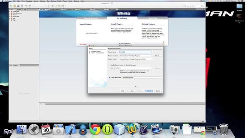Open the Navigate menu

point(29,1)
